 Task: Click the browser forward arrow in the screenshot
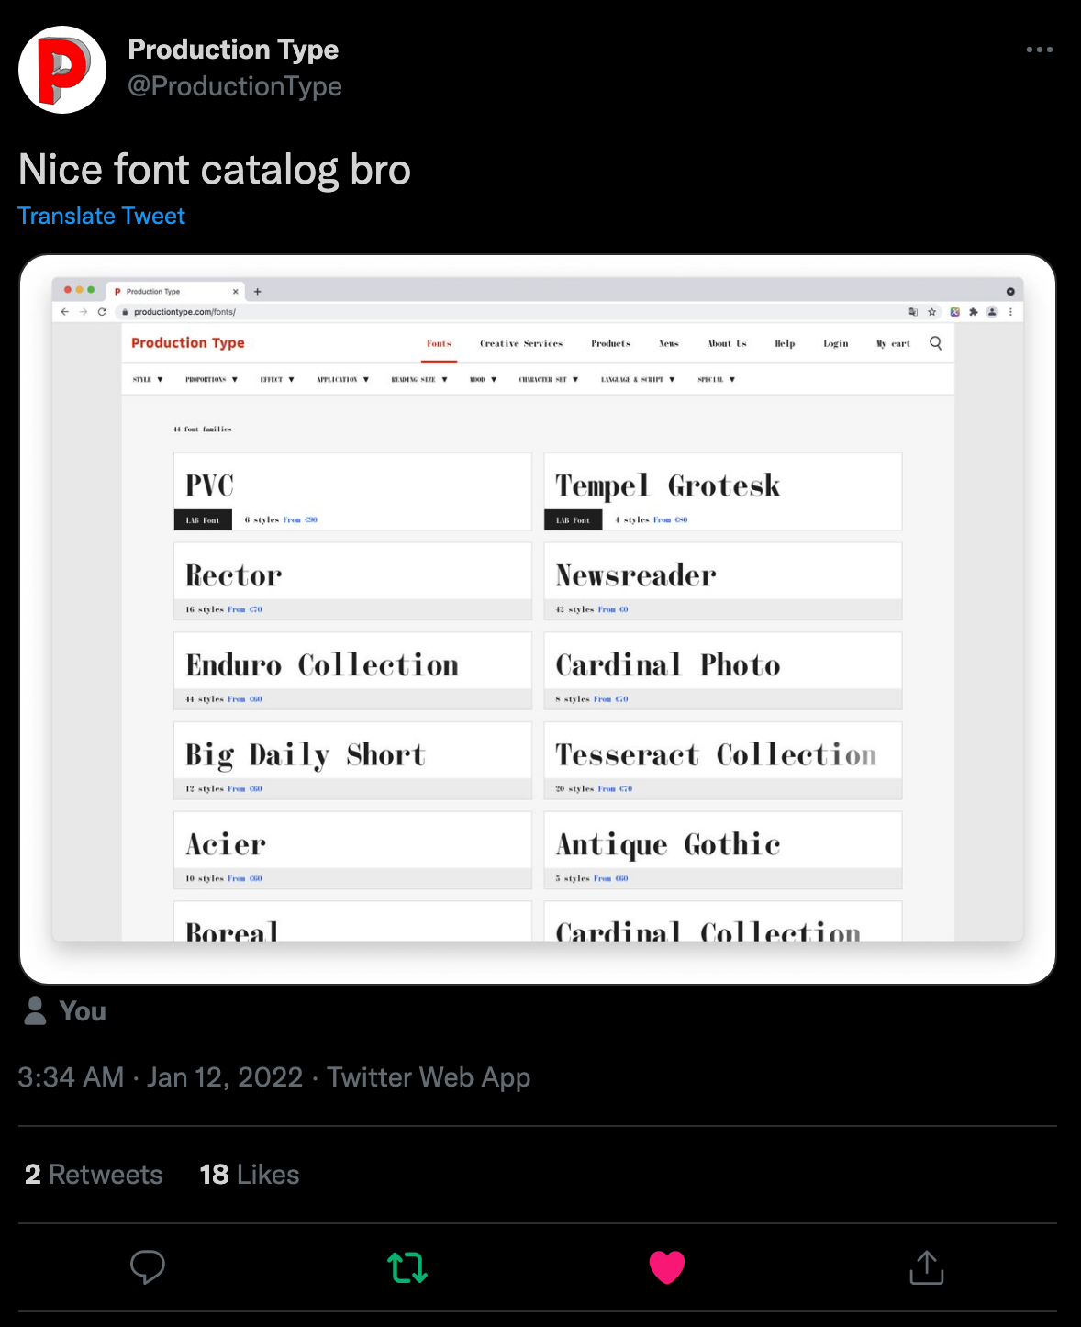click(84, 312)
